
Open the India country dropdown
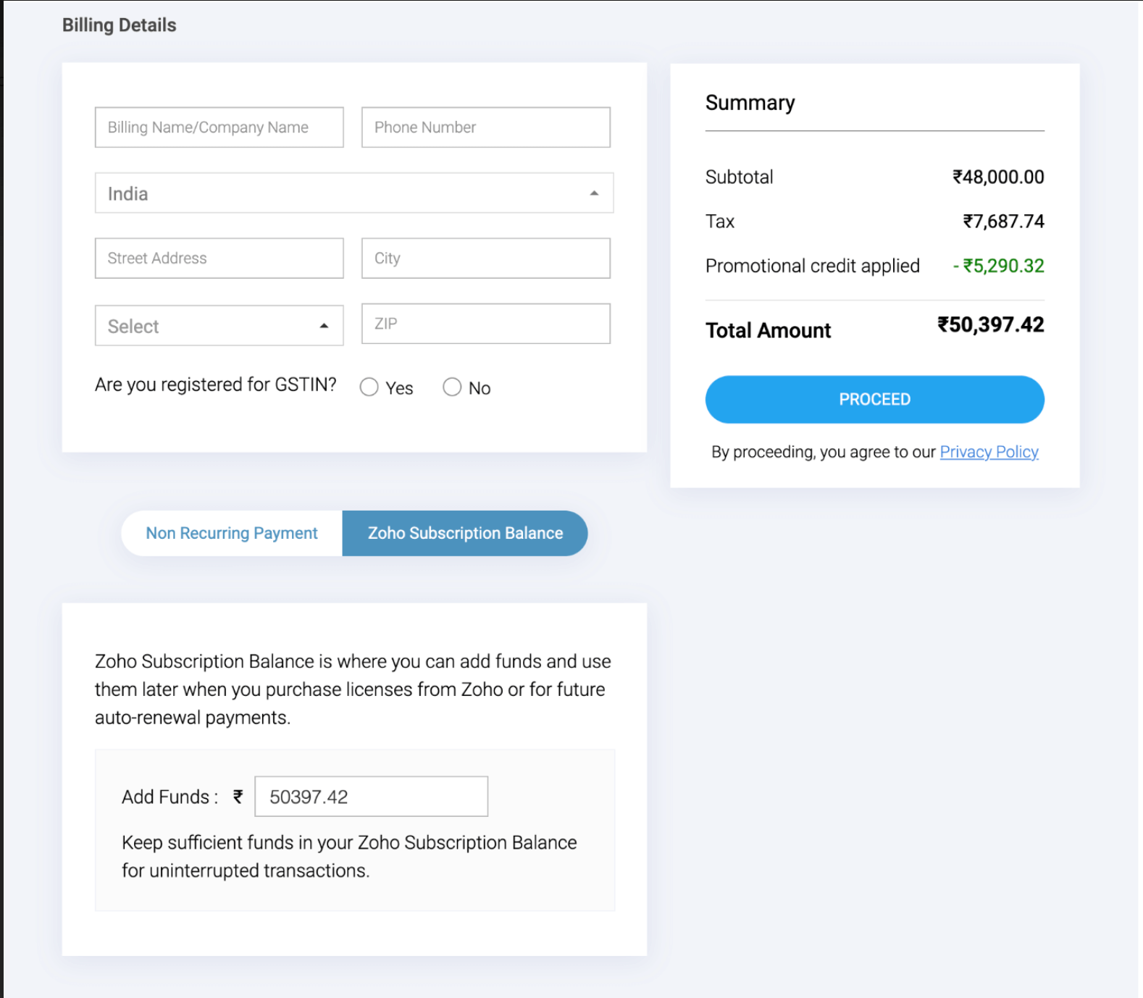tap(354, 193)
